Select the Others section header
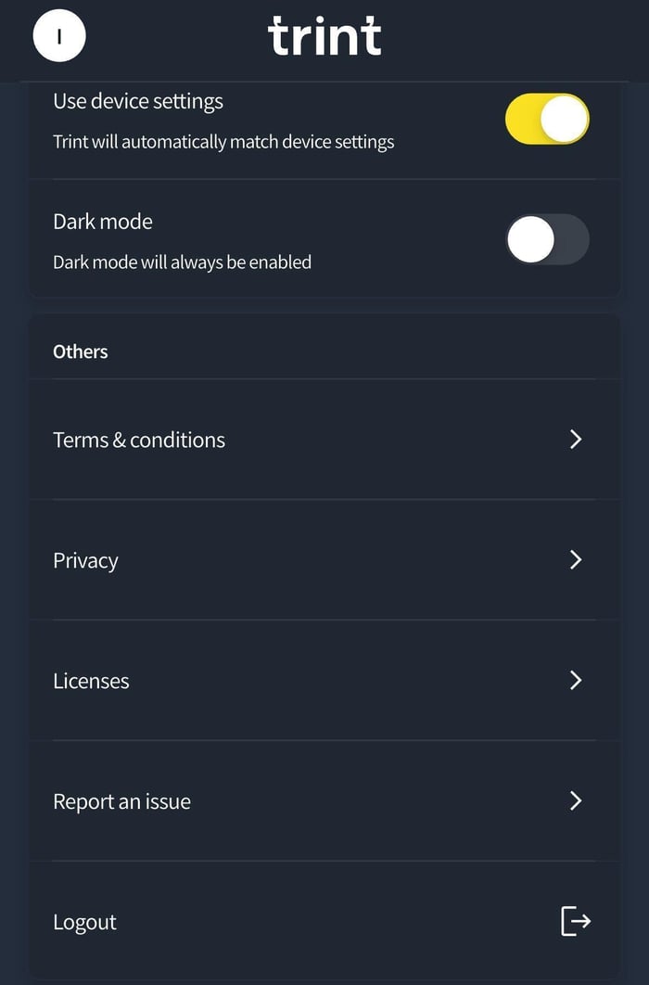Screen dimensions: 649x985 (80, 351)
